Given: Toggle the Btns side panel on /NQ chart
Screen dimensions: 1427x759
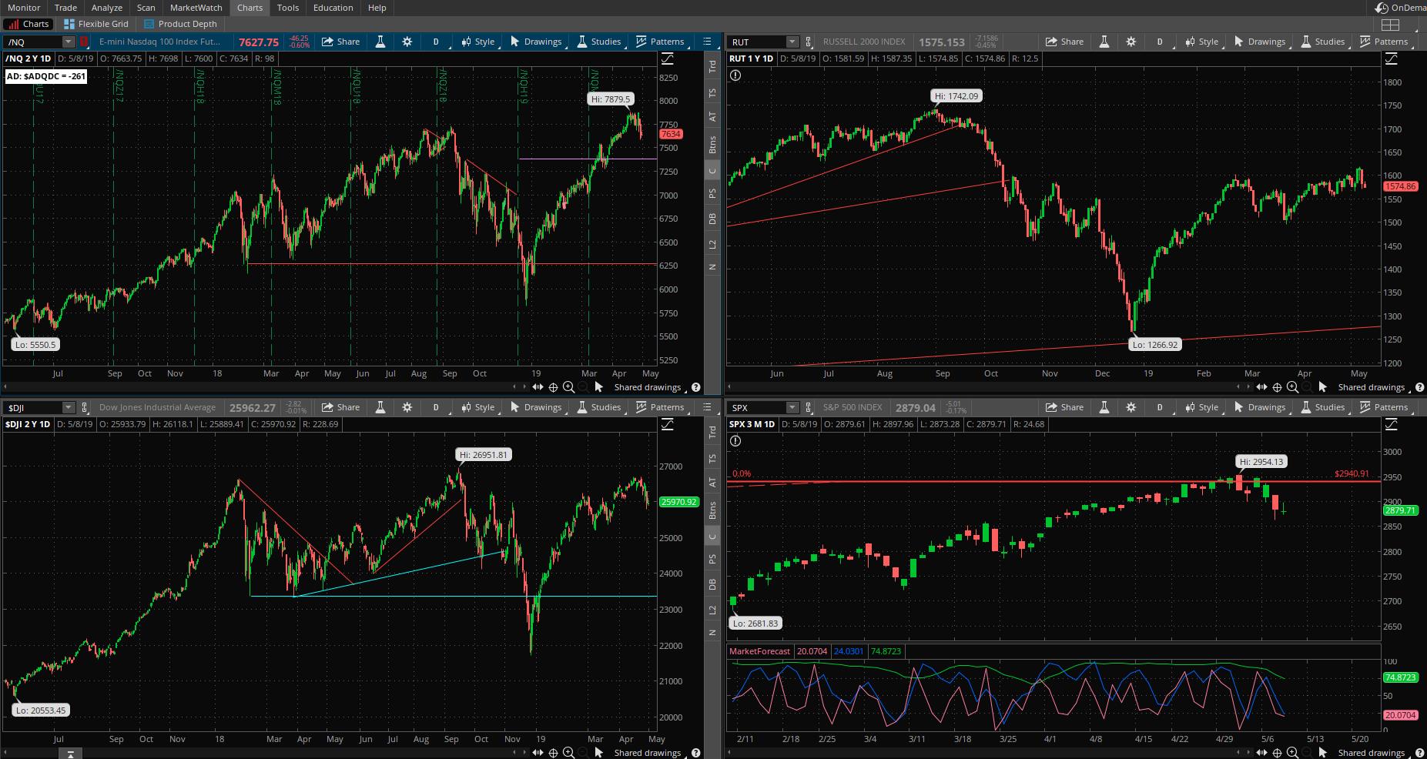Looking at the screenshot, I should (712, 144).
